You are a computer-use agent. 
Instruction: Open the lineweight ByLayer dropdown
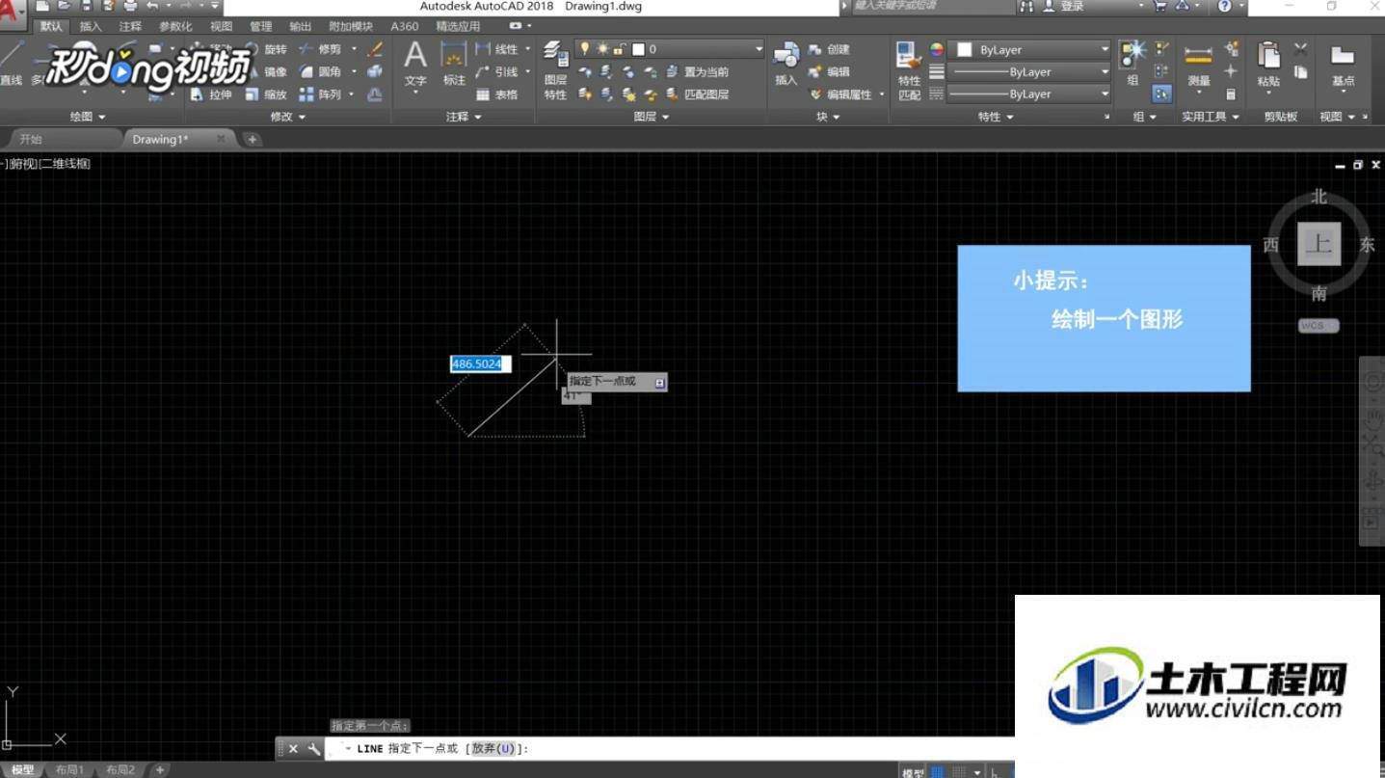1030,71
